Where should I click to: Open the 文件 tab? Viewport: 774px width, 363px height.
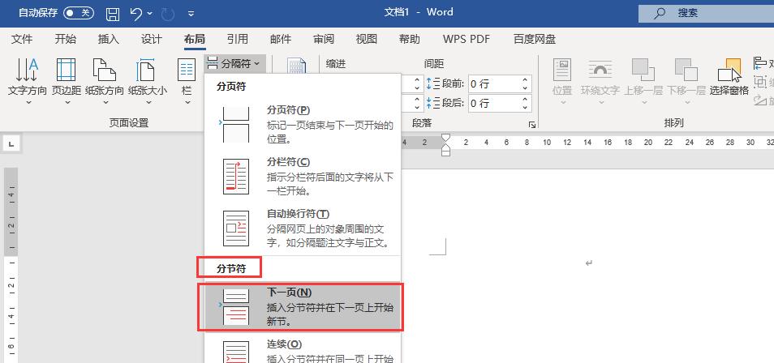tap(22, 39)
